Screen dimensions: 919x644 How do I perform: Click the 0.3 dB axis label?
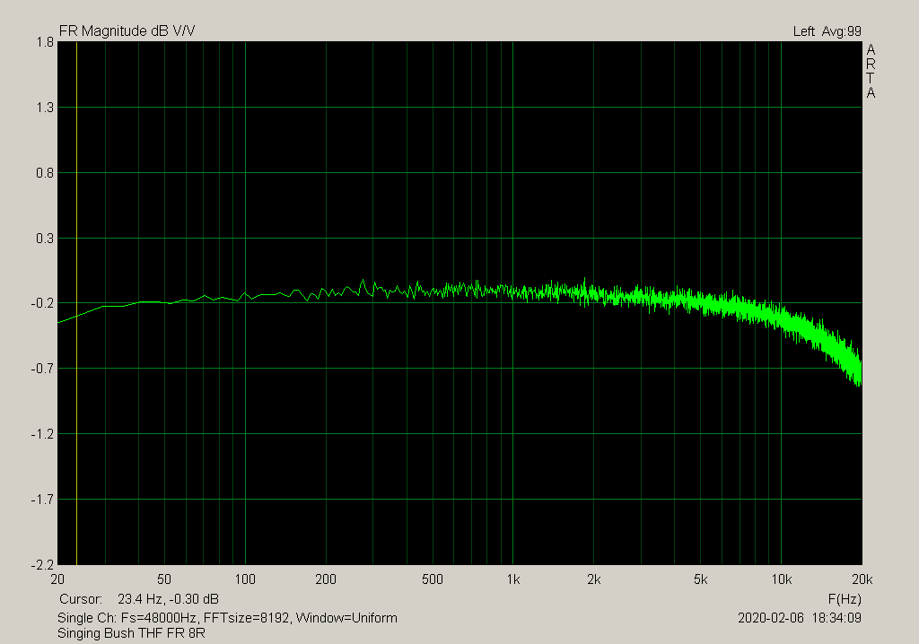[x=45, y=239]
